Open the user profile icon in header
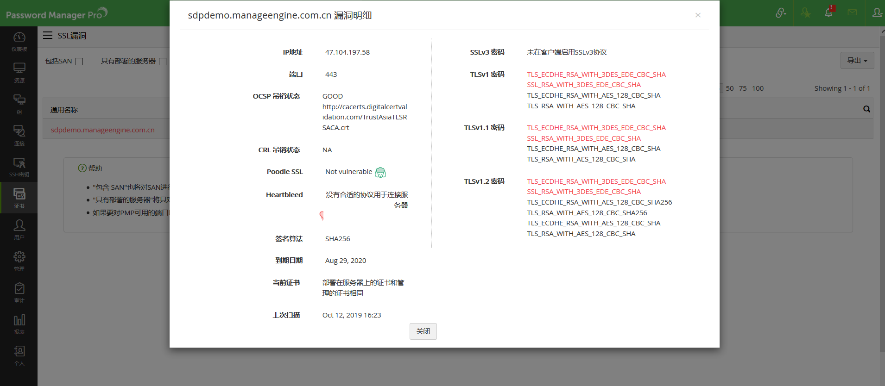The width and height of the screenshot is (885, 386). [x=877, y=13]
